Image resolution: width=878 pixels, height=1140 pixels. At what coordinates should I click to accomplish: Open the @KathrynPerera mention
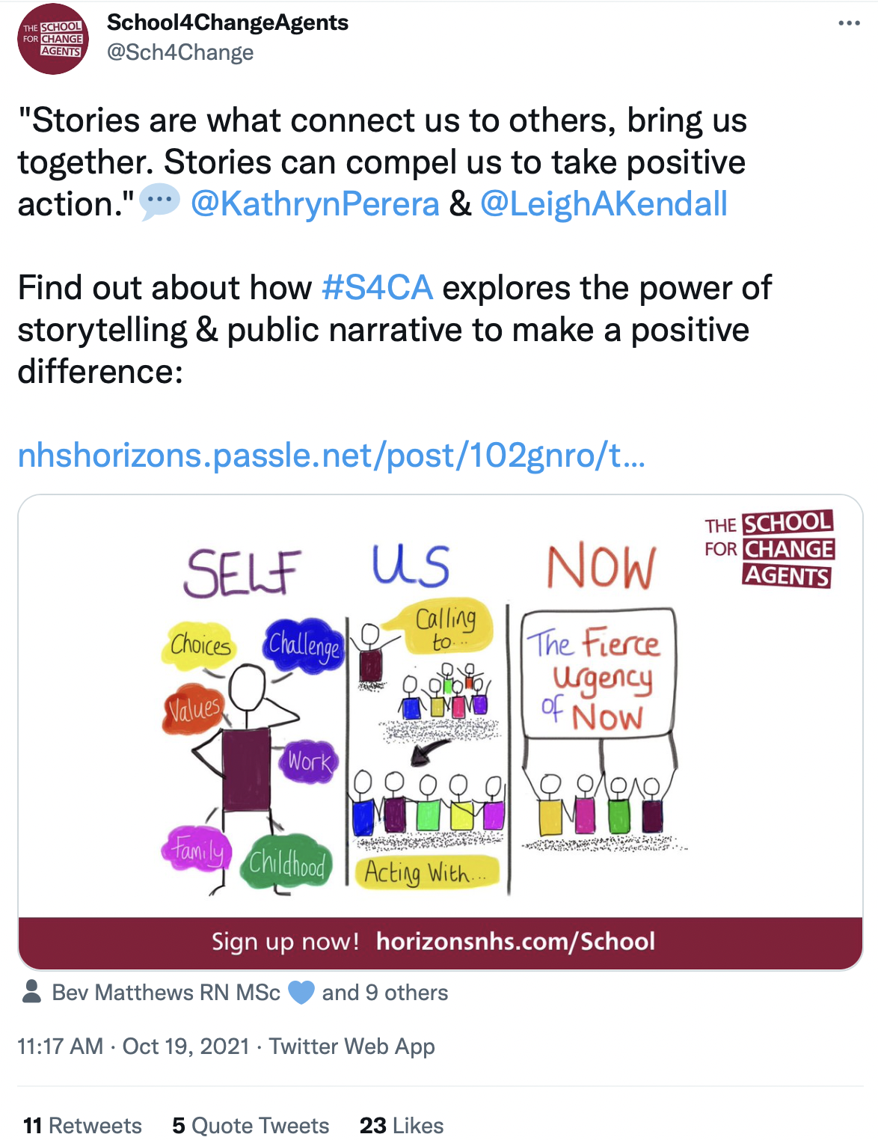[315, 203]
